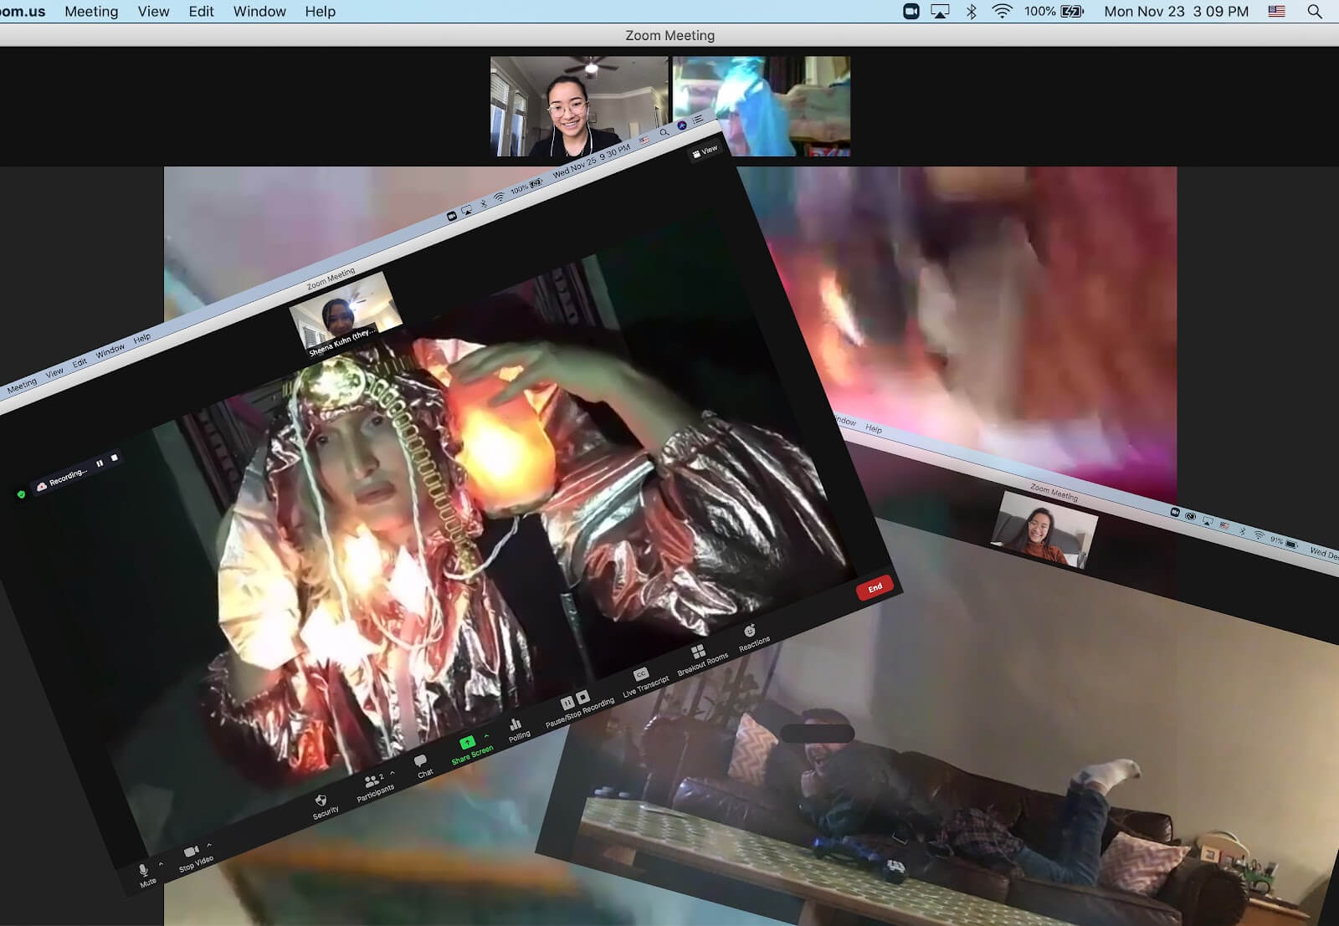Click Bluetooth icon in top status bar

click(971, 12)
